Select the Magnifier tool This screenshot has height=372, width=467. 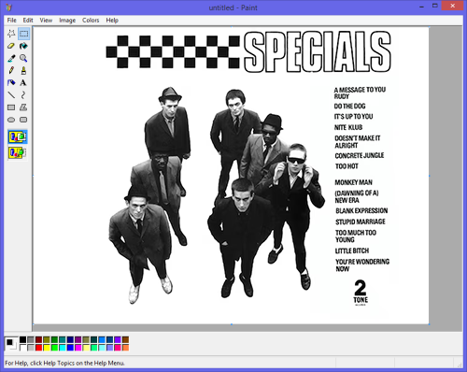pyautogui.click(x=23, y=58)
